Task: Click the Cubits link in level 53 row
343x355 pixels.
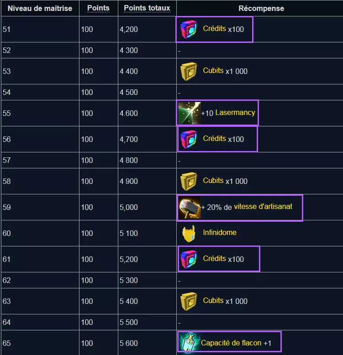Action: [213, 71]
